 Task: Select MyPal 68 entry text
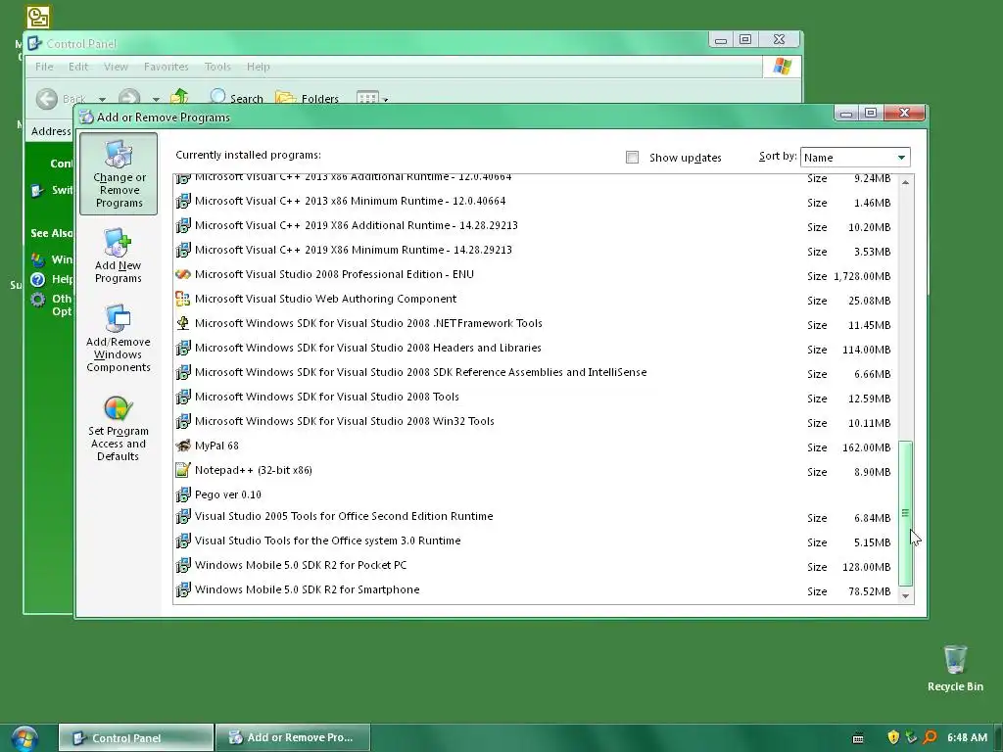[216, 446]
